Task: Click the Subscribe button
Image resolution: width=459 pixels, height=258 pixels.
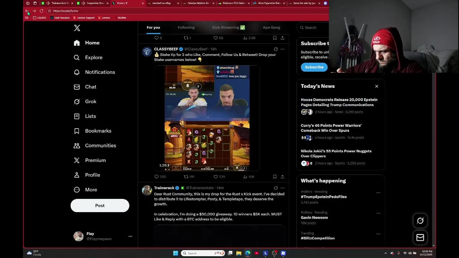Action: tap(314, 67)
